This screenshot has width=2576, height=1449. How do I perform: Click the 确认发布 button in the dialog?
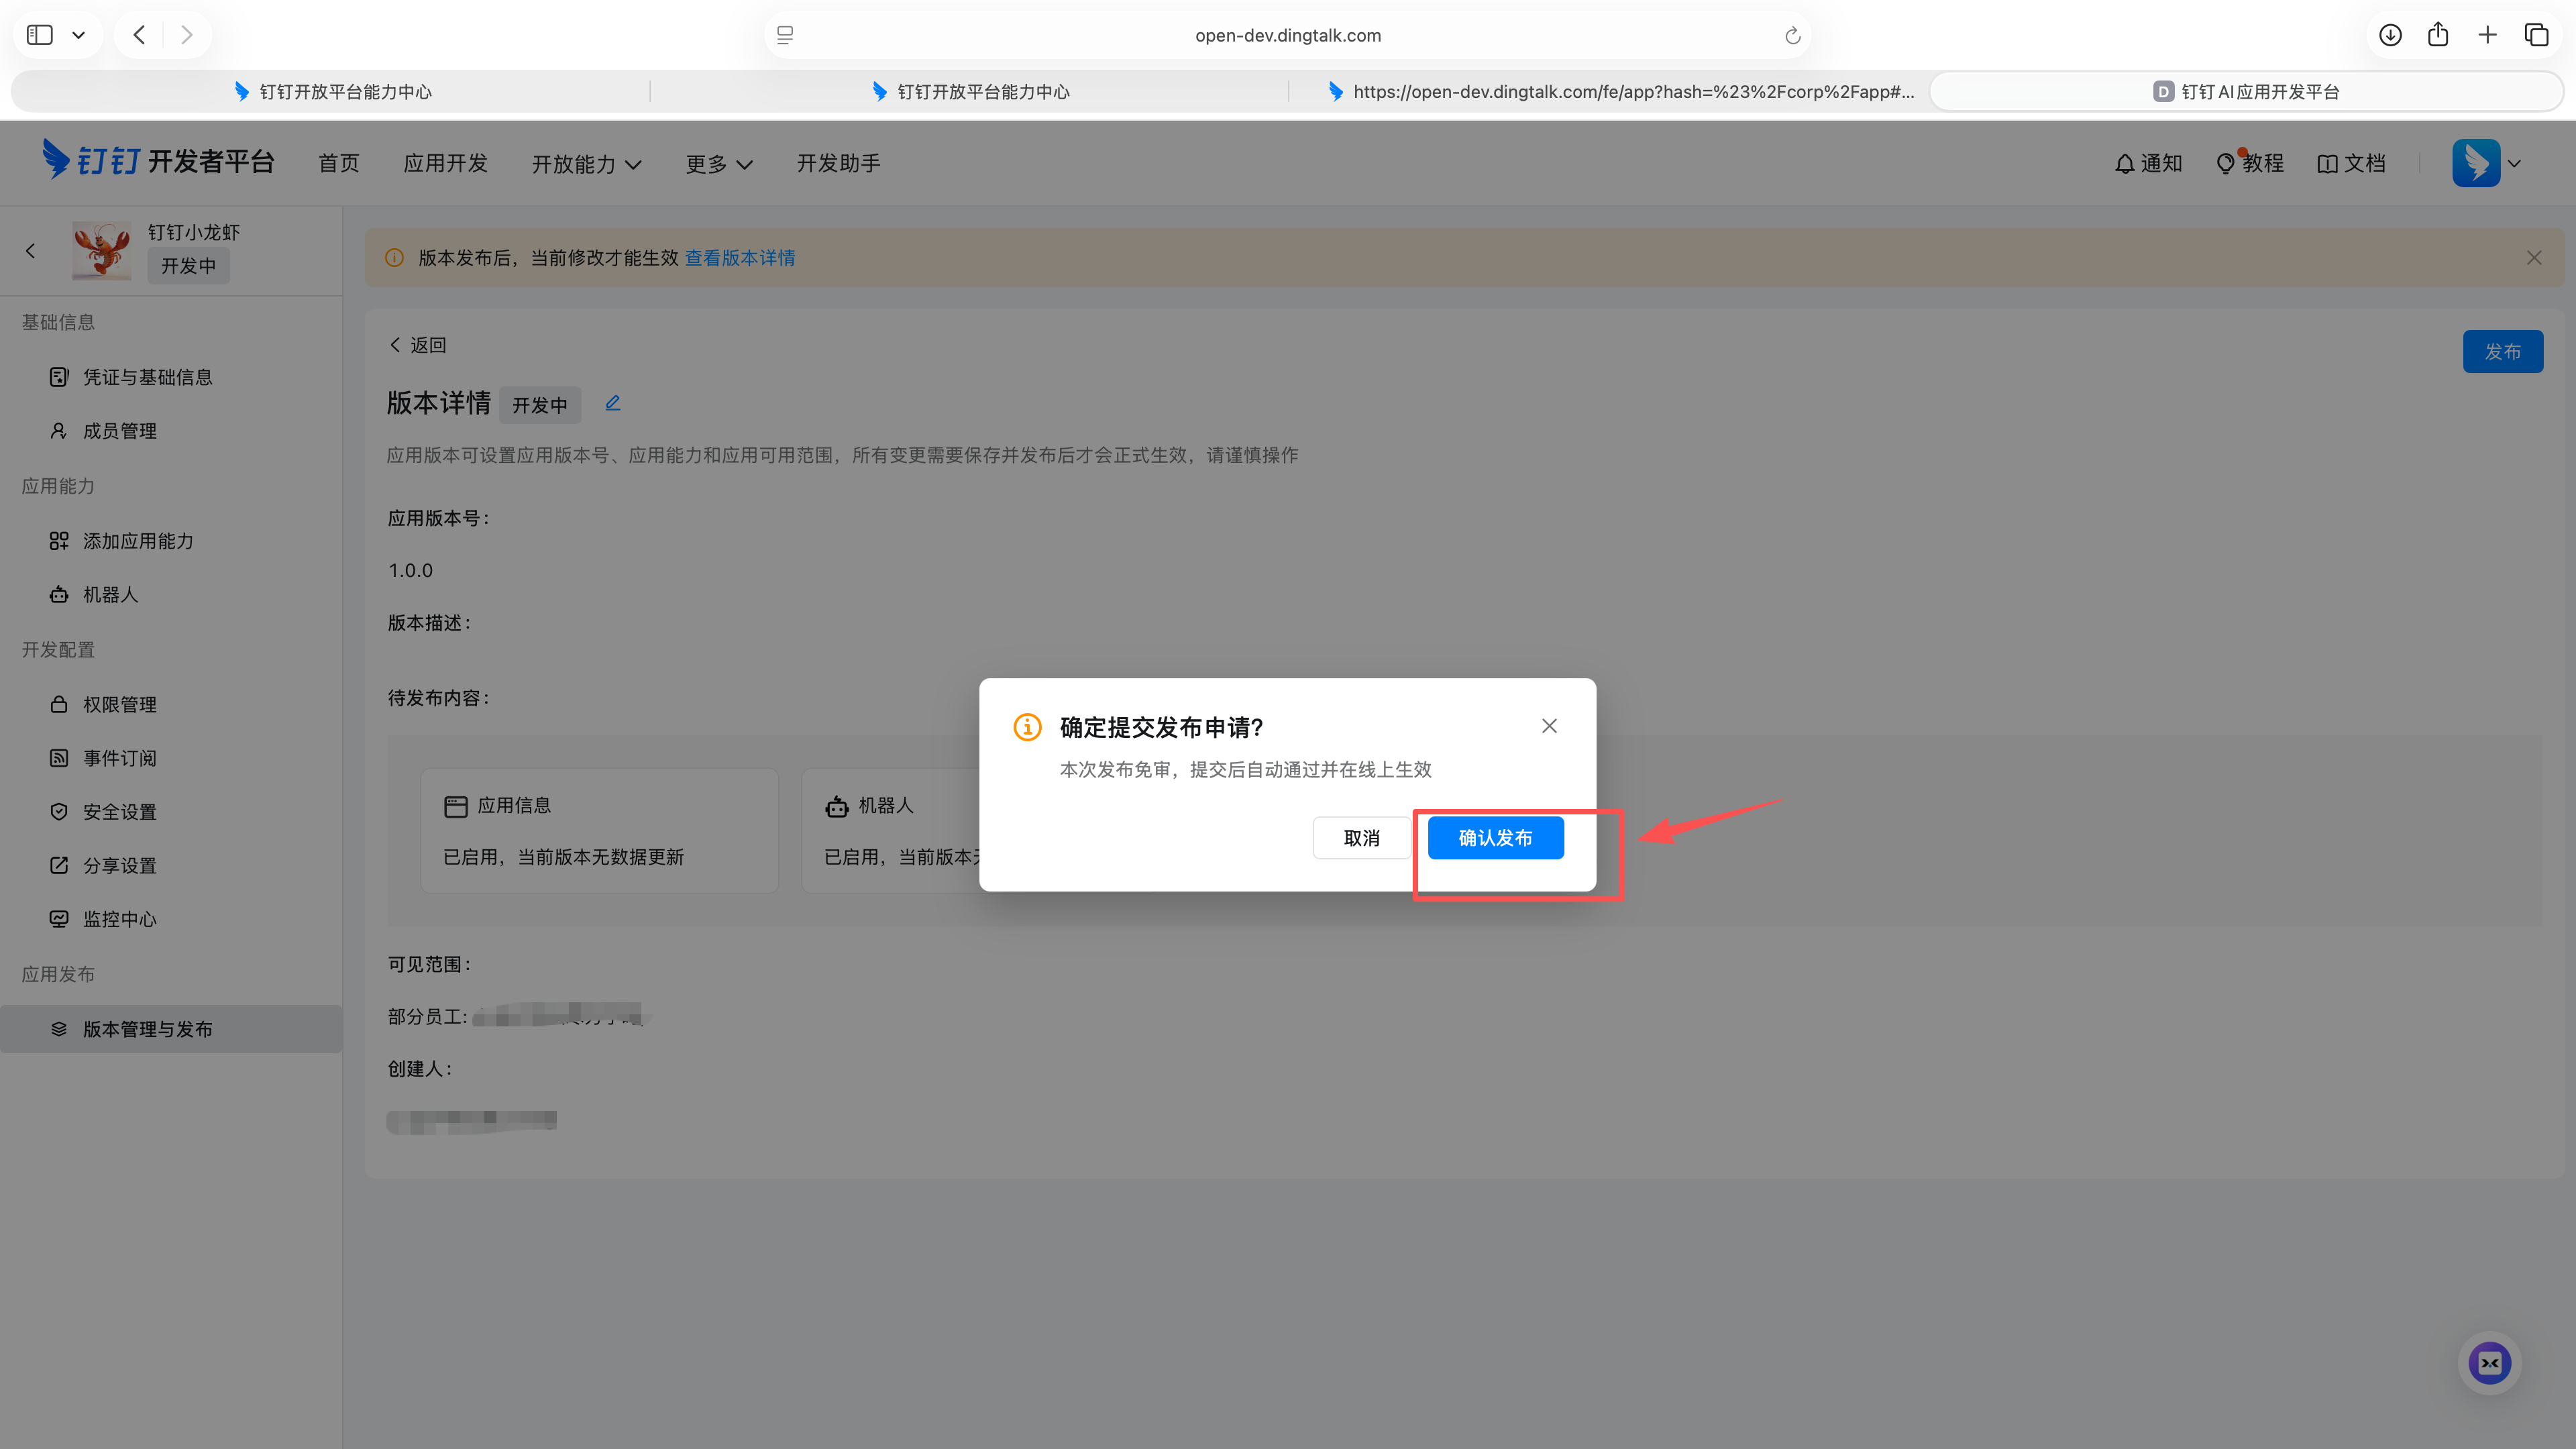1495,837
